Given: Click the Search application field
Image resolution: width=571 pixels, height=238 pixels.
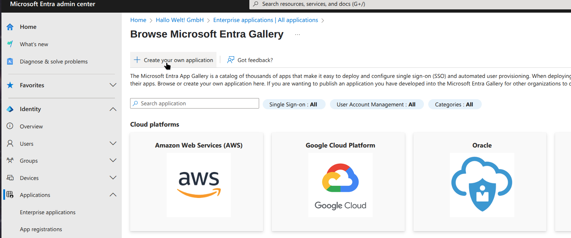Looking at the screenshot, I should coord(195,103).
